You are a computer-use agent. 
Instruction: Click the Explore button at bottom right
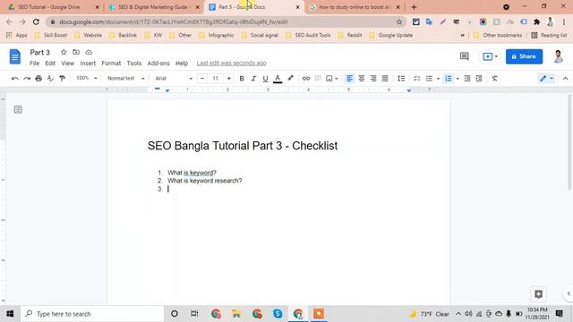coord(538,294)
